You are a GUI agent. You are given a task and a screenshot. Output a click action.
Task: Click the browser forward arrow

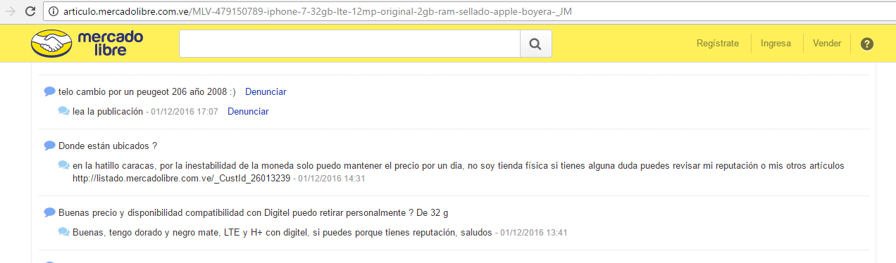pos(10,11)
